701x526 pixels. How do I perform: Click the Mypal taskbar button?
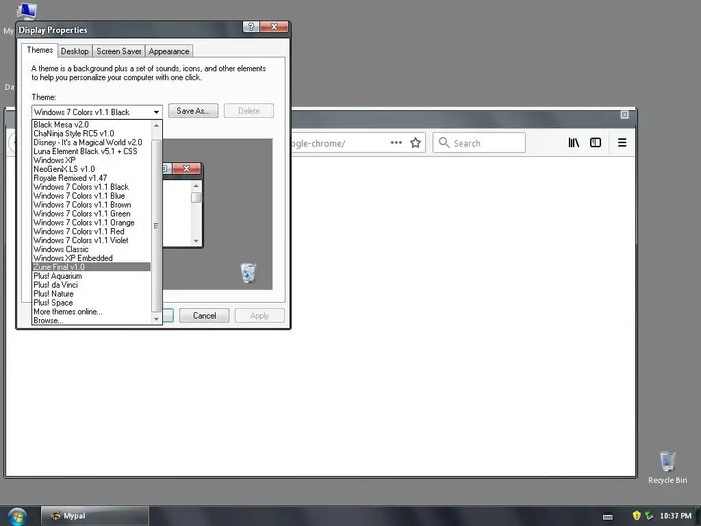[94, 516]
